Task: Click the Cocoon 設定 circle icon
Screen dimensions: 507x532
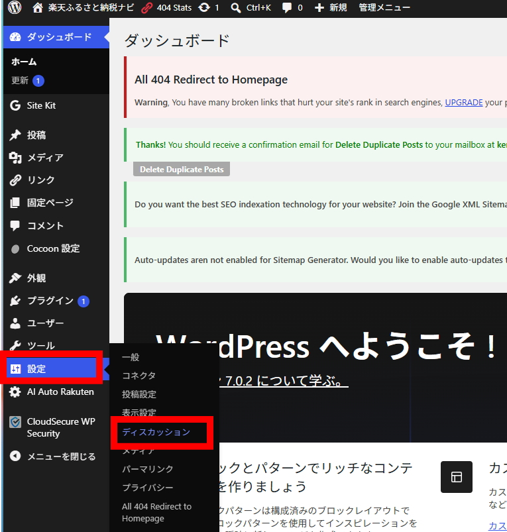Action: (x=15, y=249)
